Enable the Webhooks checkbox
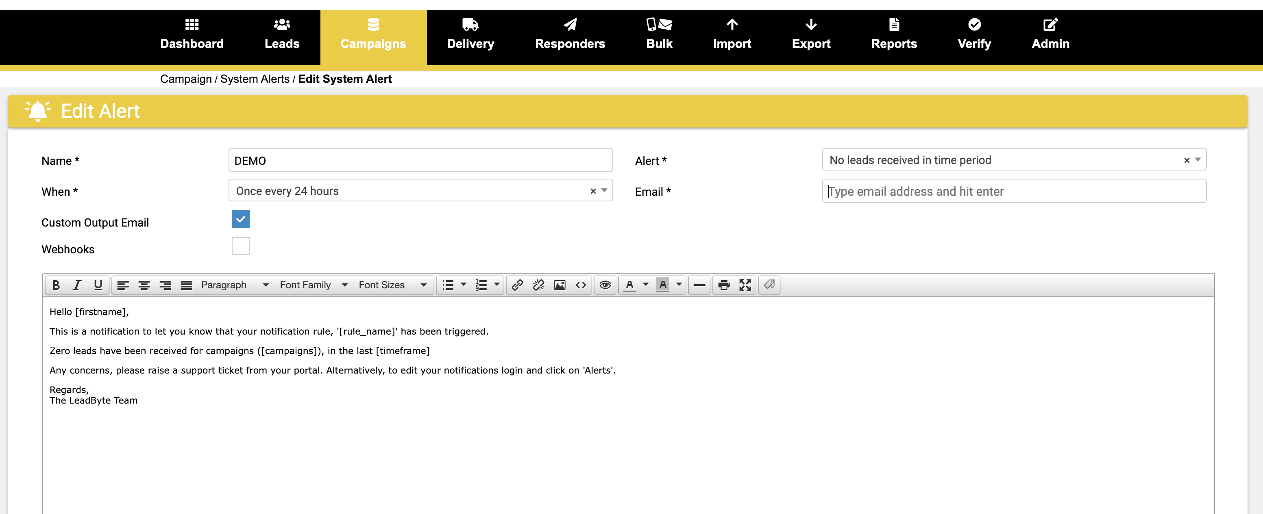 [x=241, y=246]
